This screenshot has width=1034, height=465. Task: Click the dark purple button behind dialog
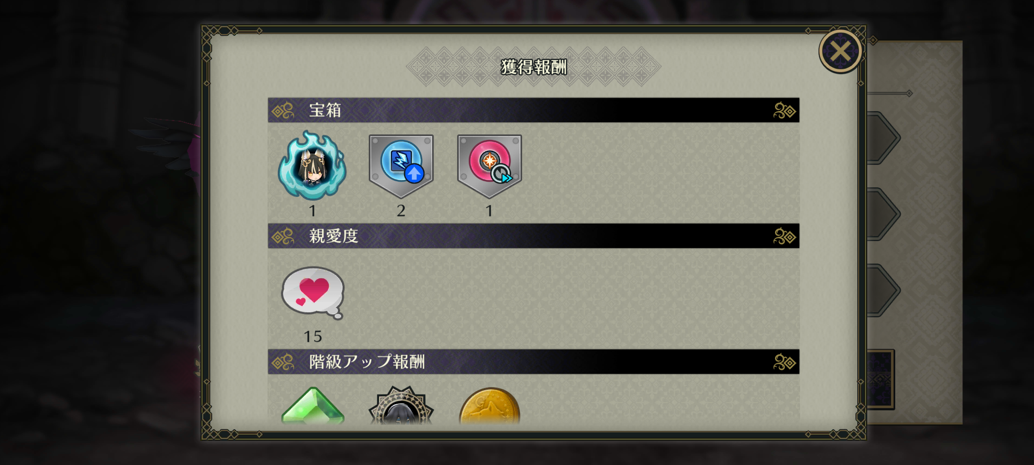[x=881, y=379]
